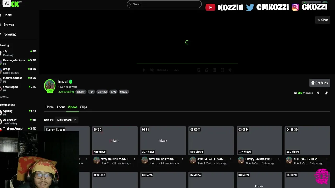Open the 05:29:52 video thumbnail
The height and width of the screenshot is (188, 335).
click(115, 180)
